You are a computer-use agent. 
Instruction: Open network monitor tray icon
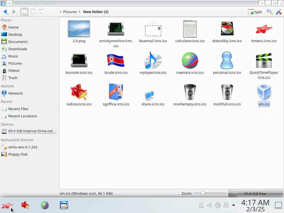[x=226, y=205]
